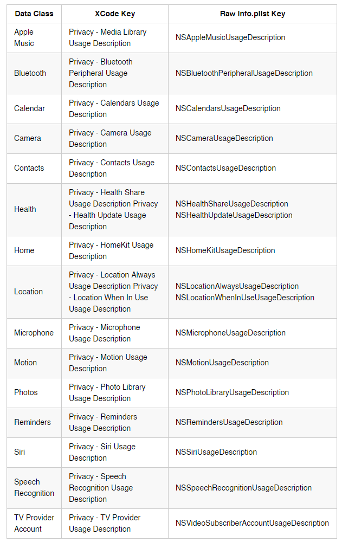The height and width of the screenshot is (542, 342).
Task: Click the Bluetooth data class cell
Action: (30, 73)
